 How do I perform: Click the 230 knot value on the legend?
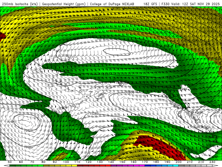point(212,162)
